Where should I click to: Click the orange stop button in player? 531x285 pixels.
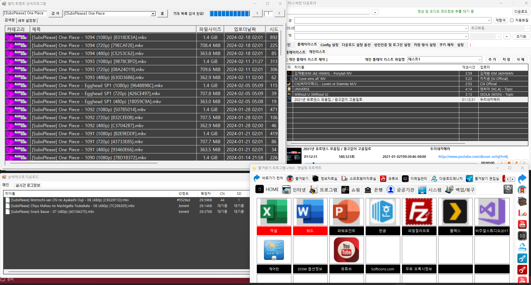coord(509,163)
